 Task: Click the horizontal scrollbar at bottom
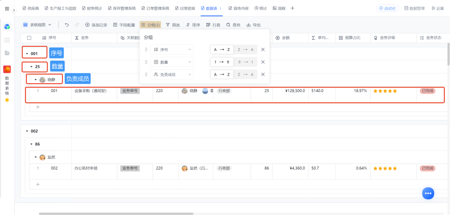116,214
